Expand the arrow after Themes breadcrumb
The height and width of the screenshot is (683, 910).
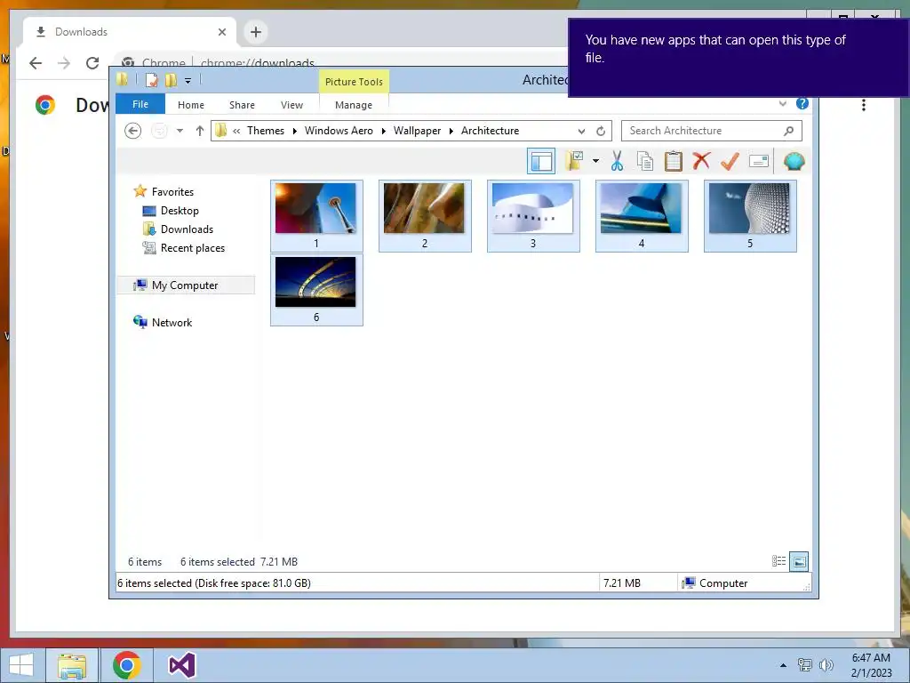click(295, 131)
